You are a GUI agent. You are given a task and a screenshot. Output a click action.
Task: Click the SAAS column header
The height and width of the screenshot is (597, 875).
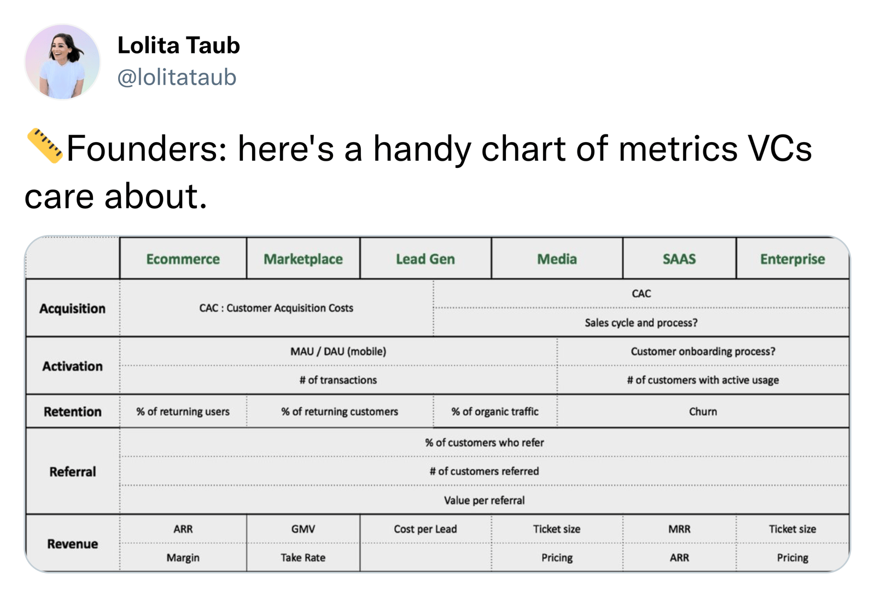click(679, 259)
